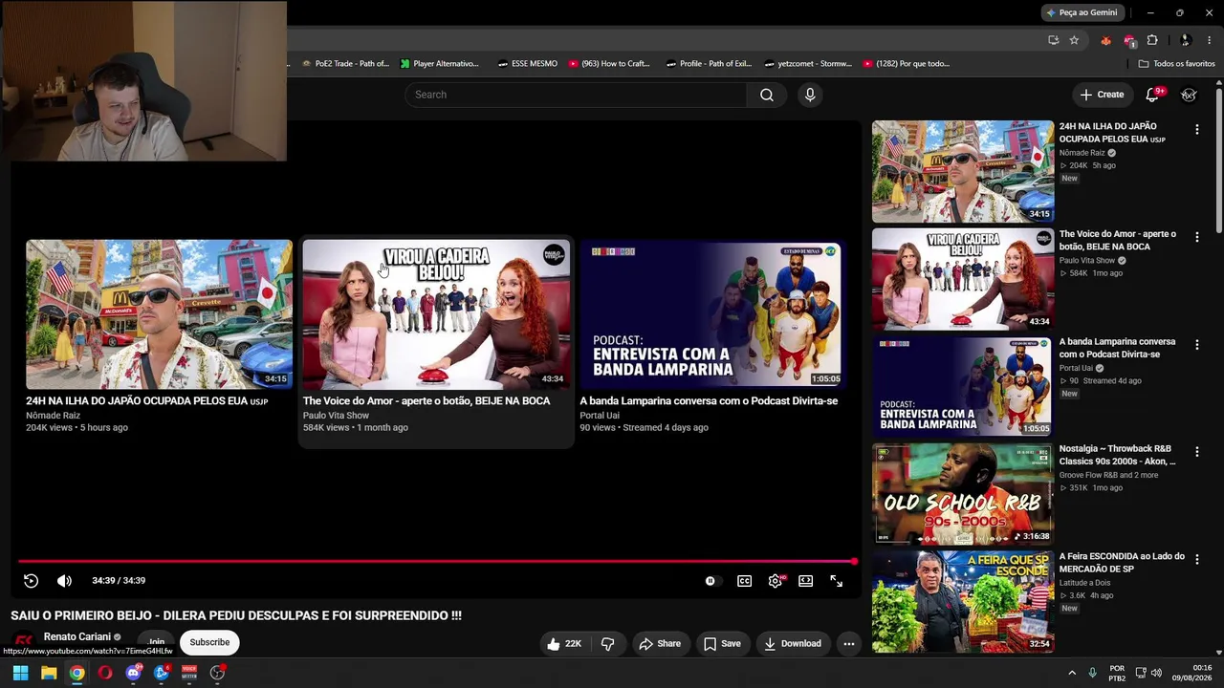
Task: Switch the POR PTB2 keyboard layout
Action: pyautogui.click(x=1117, y=673)
